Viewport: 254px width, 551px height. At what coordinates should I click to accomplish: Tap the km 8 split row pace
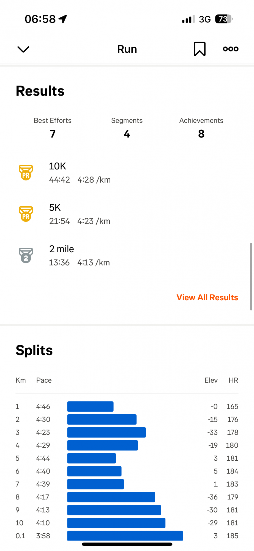pos(43,497)
